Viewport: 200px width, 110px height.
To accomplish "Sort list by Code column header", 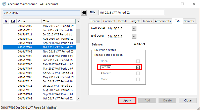I will 29,21.
